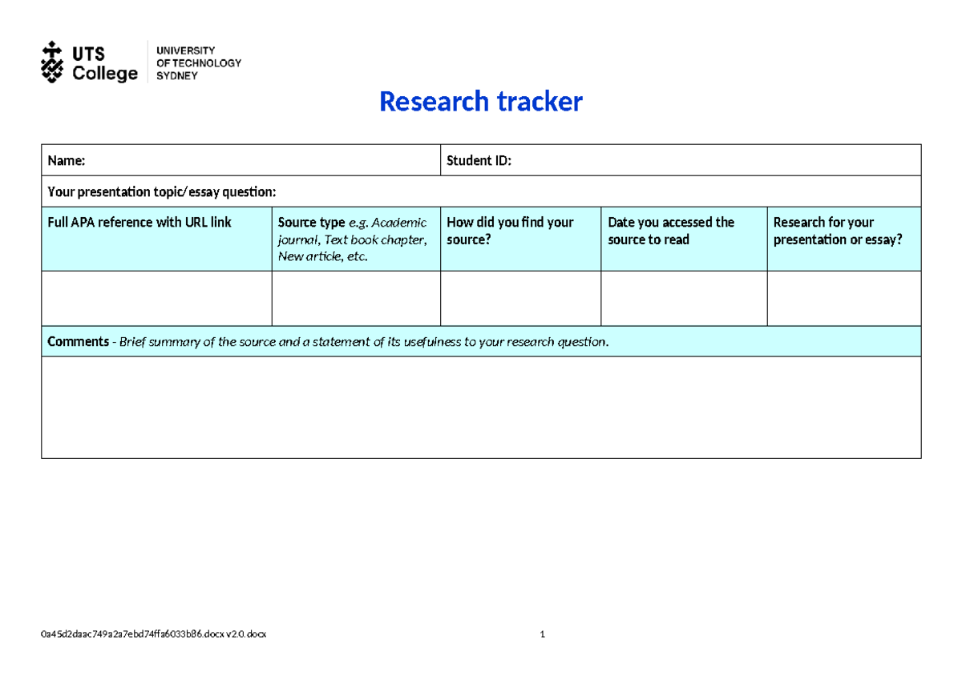Select 'Full APA reference with URL link' header
The image size is (962, 680).
point(157,239)
